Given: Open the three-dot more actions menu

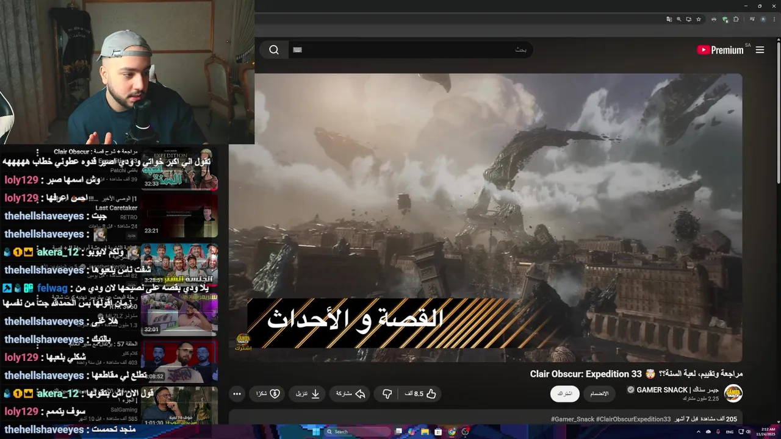Looking at the screenshot, I should click(x=237, y=394).
